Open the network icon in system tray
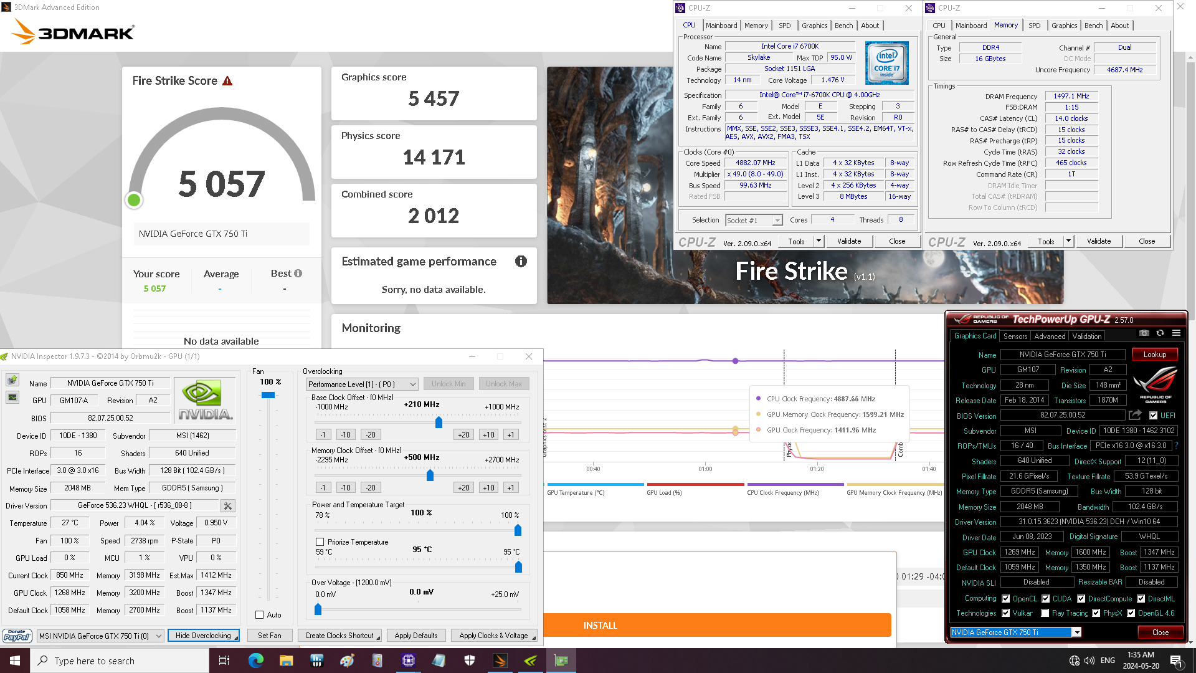 pyautogui.click(x=1074, y=661)
